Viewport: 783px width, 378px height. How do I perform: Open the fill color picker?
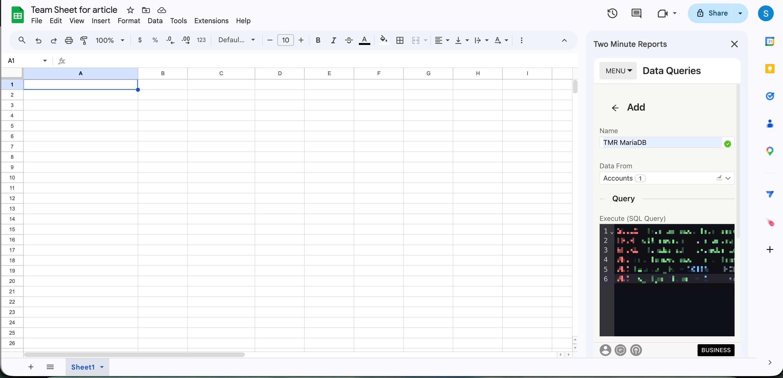[384, 40]
